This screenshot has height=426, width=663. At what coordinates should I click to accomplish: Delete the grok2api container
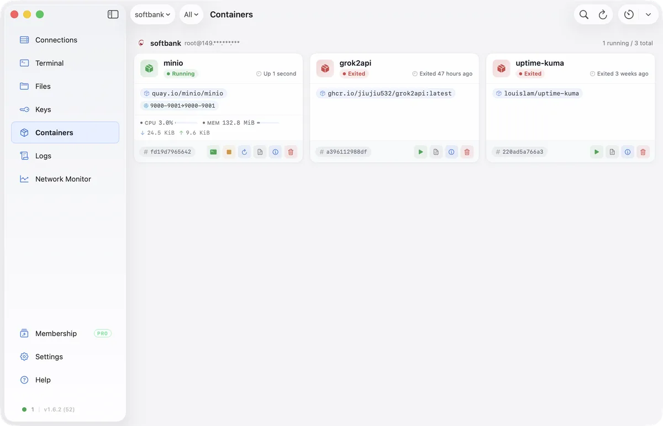tap(467, 152)
